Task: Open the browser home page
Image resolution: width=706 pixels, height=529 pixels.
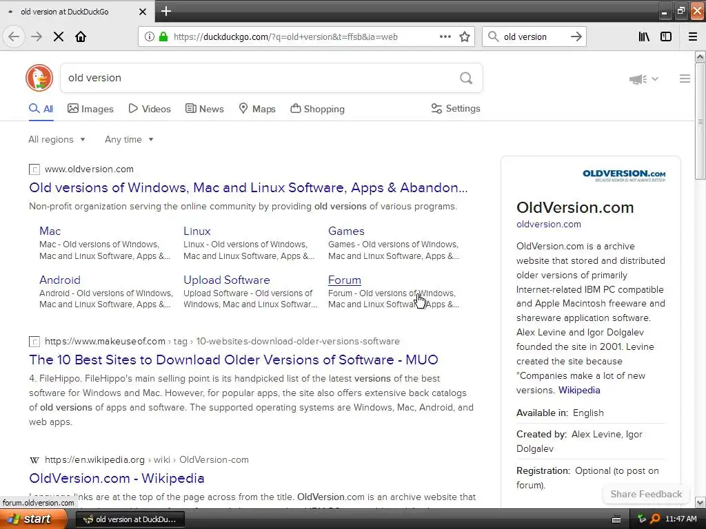Action: pyautogui.click(x=81, y=37)
